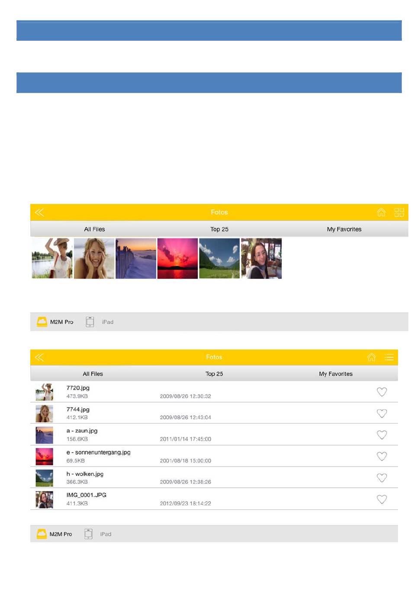Open green valley clouds thumbnail in grid
This screenshot has width=411, height=615.
coord(219,258)
